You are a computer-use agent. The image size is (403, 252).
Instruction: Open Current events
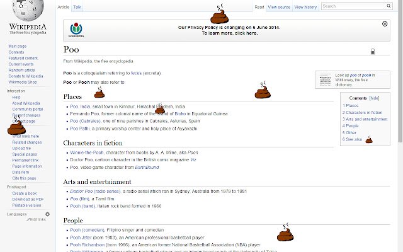click(21, 64)
